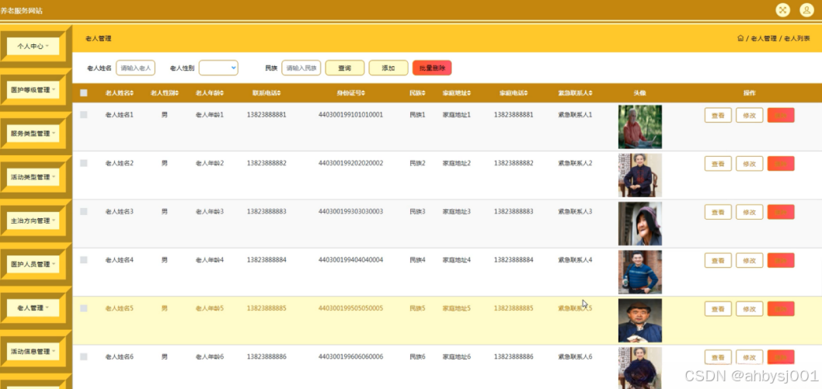Screen dimensions: 822x389
Task: Open the avatar photo of 老人姓名4
Action: (x=639, y=272)
